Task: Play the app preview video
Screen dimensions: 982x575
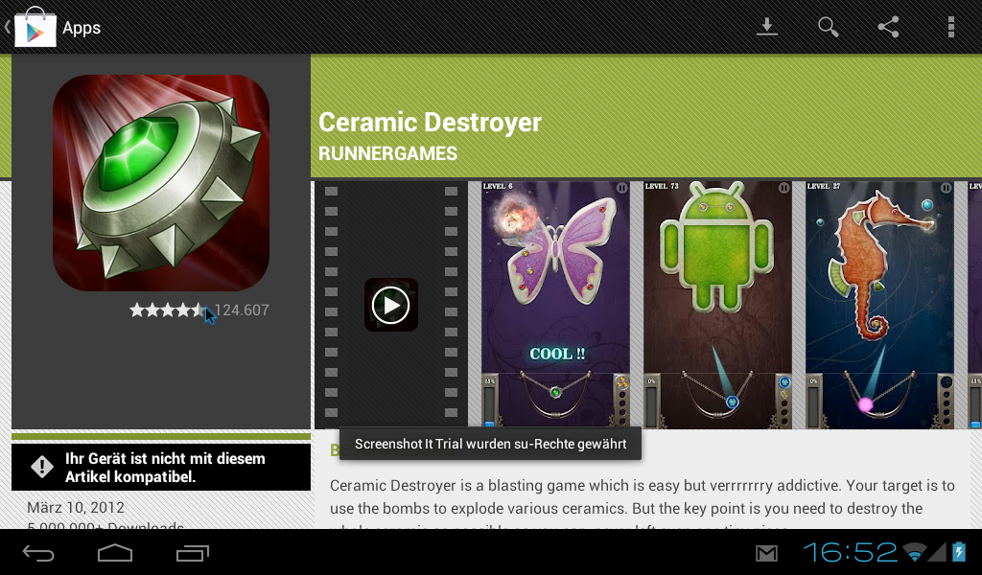Action: click(x=391, y=305)
